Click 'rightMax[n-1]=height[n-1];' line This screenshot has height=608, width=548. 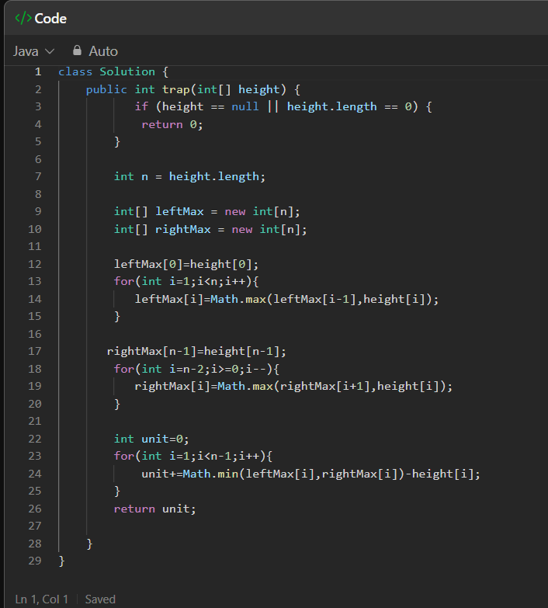coord(196,351)
